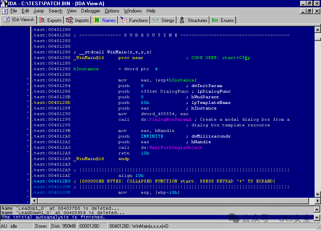321x231 pixels.
Task: Switch to the Names tab
Action: tap(105, 20)
